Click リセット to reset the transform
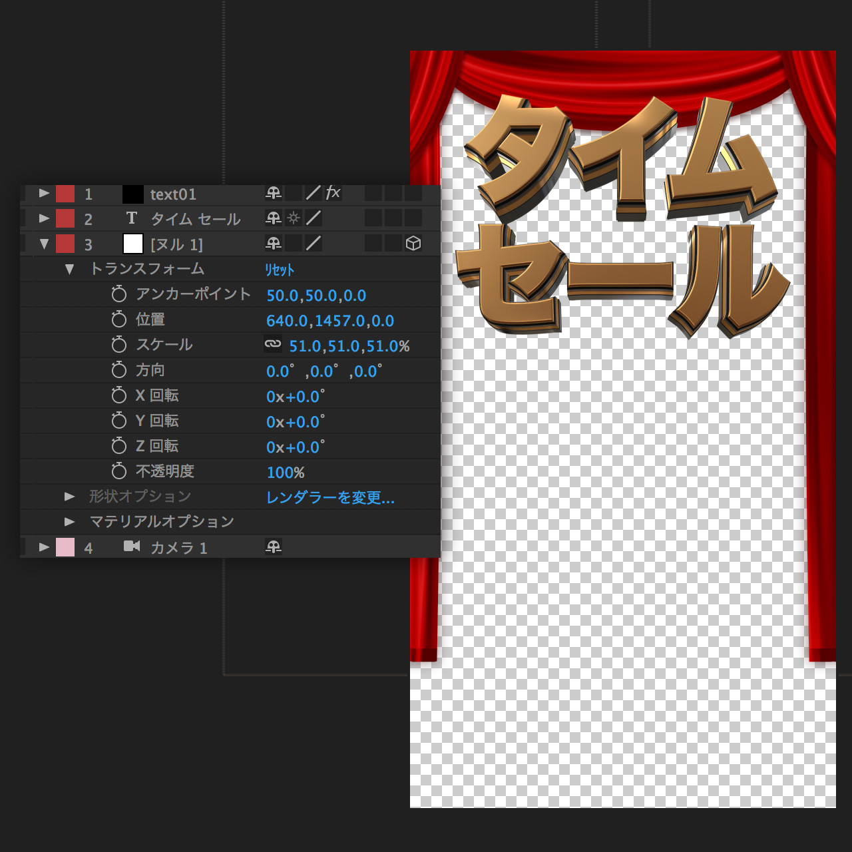This screenshot has height=852, width=852. pyautogui.click(x=280, y=270)
